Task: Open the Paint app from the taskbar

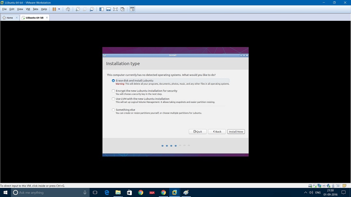Action: 186,192
